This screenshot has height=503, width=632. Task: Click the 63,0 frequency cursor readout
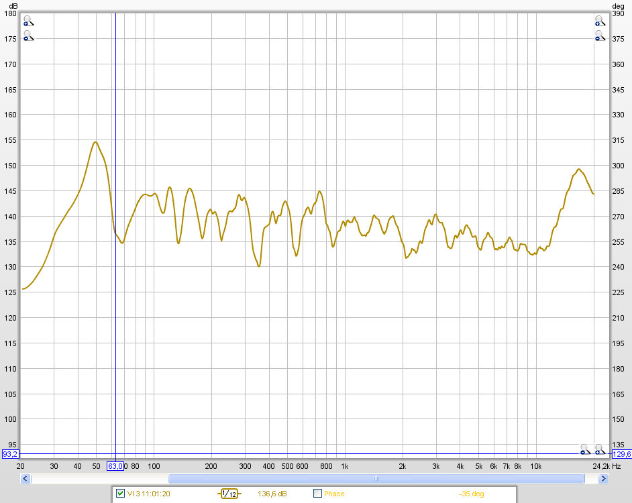pos(115,466)
